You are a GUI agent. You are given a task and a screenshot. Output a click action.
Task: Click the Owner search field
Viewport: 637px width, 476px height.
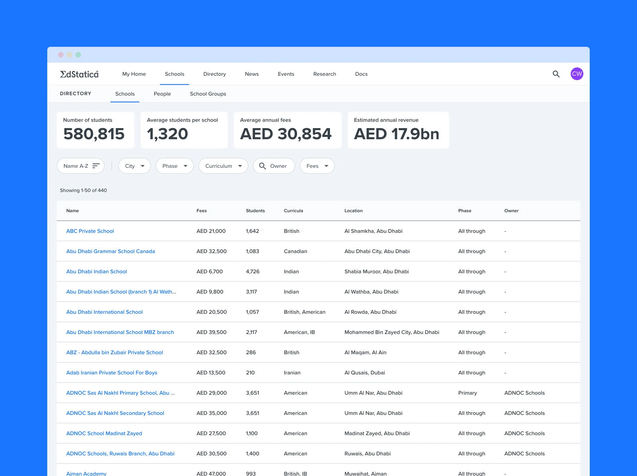click(x=274, y=166)
